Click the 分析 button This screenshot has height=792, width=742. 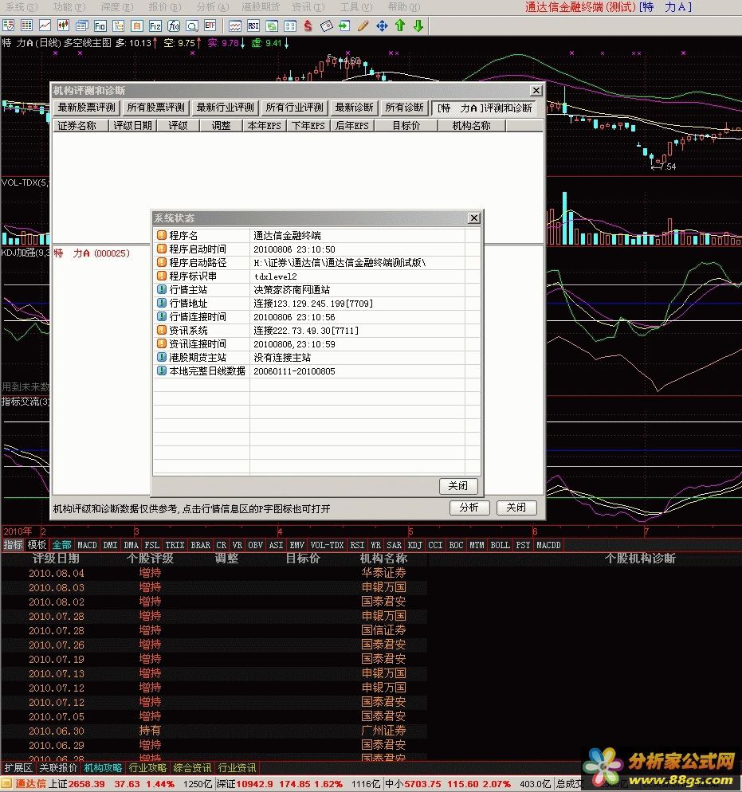click(x=469, y=508)
